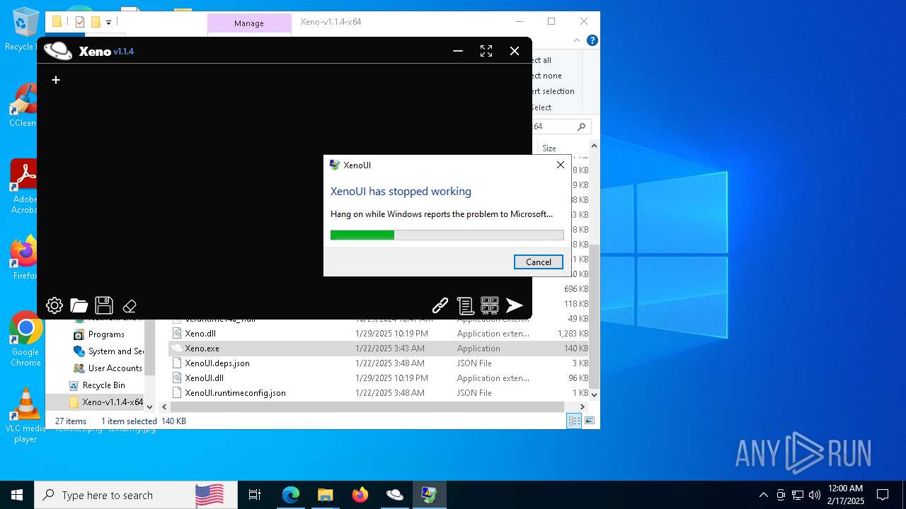This screenshot has height=509, width=906.
Task: Cancel the problem report
Action: click(x=539, y=262)
